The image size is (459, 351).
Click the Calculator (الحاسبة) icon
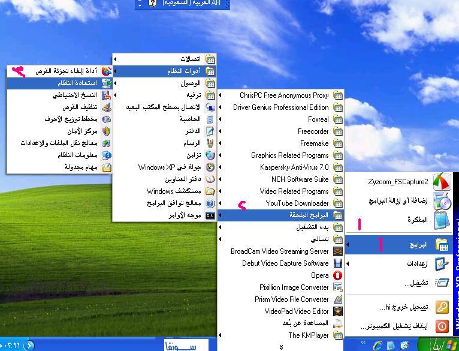point(210,119)
